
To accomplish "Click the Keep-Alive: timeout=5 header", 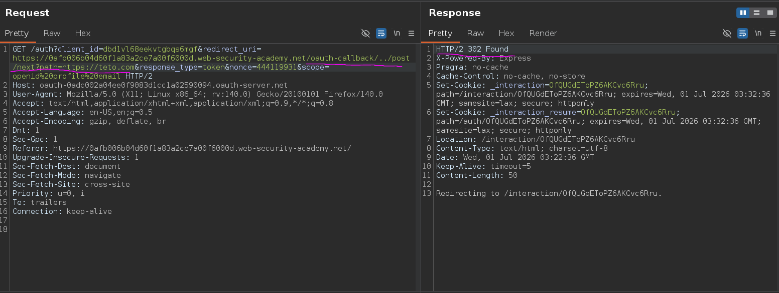I will [483, 166].
